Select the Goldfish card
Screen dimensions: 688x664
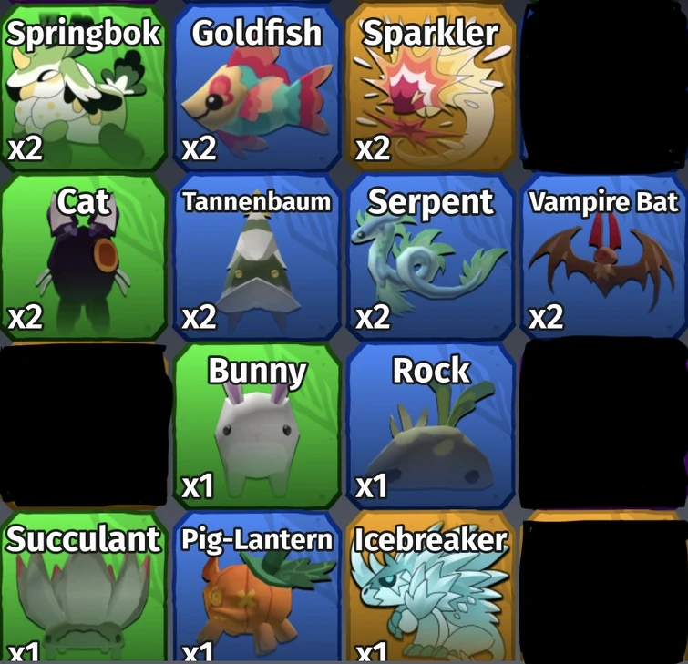257,86
